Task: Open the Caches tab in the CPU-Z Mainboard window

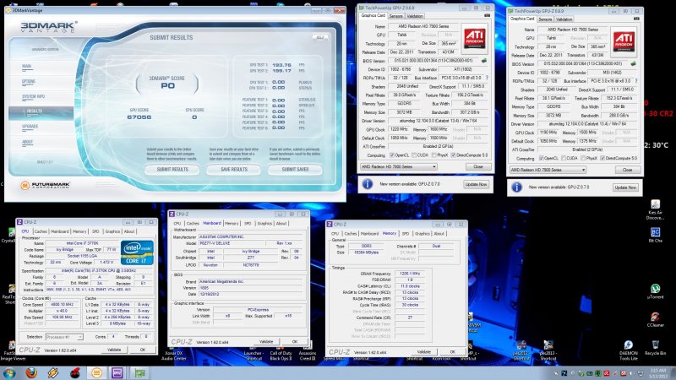Action: [193, 223]
